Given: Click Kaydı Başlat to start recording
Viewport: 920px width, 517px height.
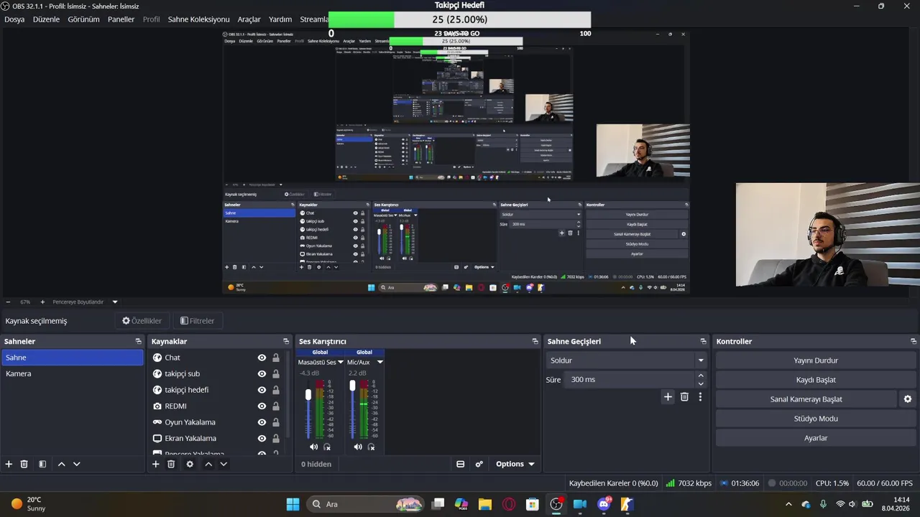Looking at the screenshot, I should pyautogui.click(x=816, y=380).
